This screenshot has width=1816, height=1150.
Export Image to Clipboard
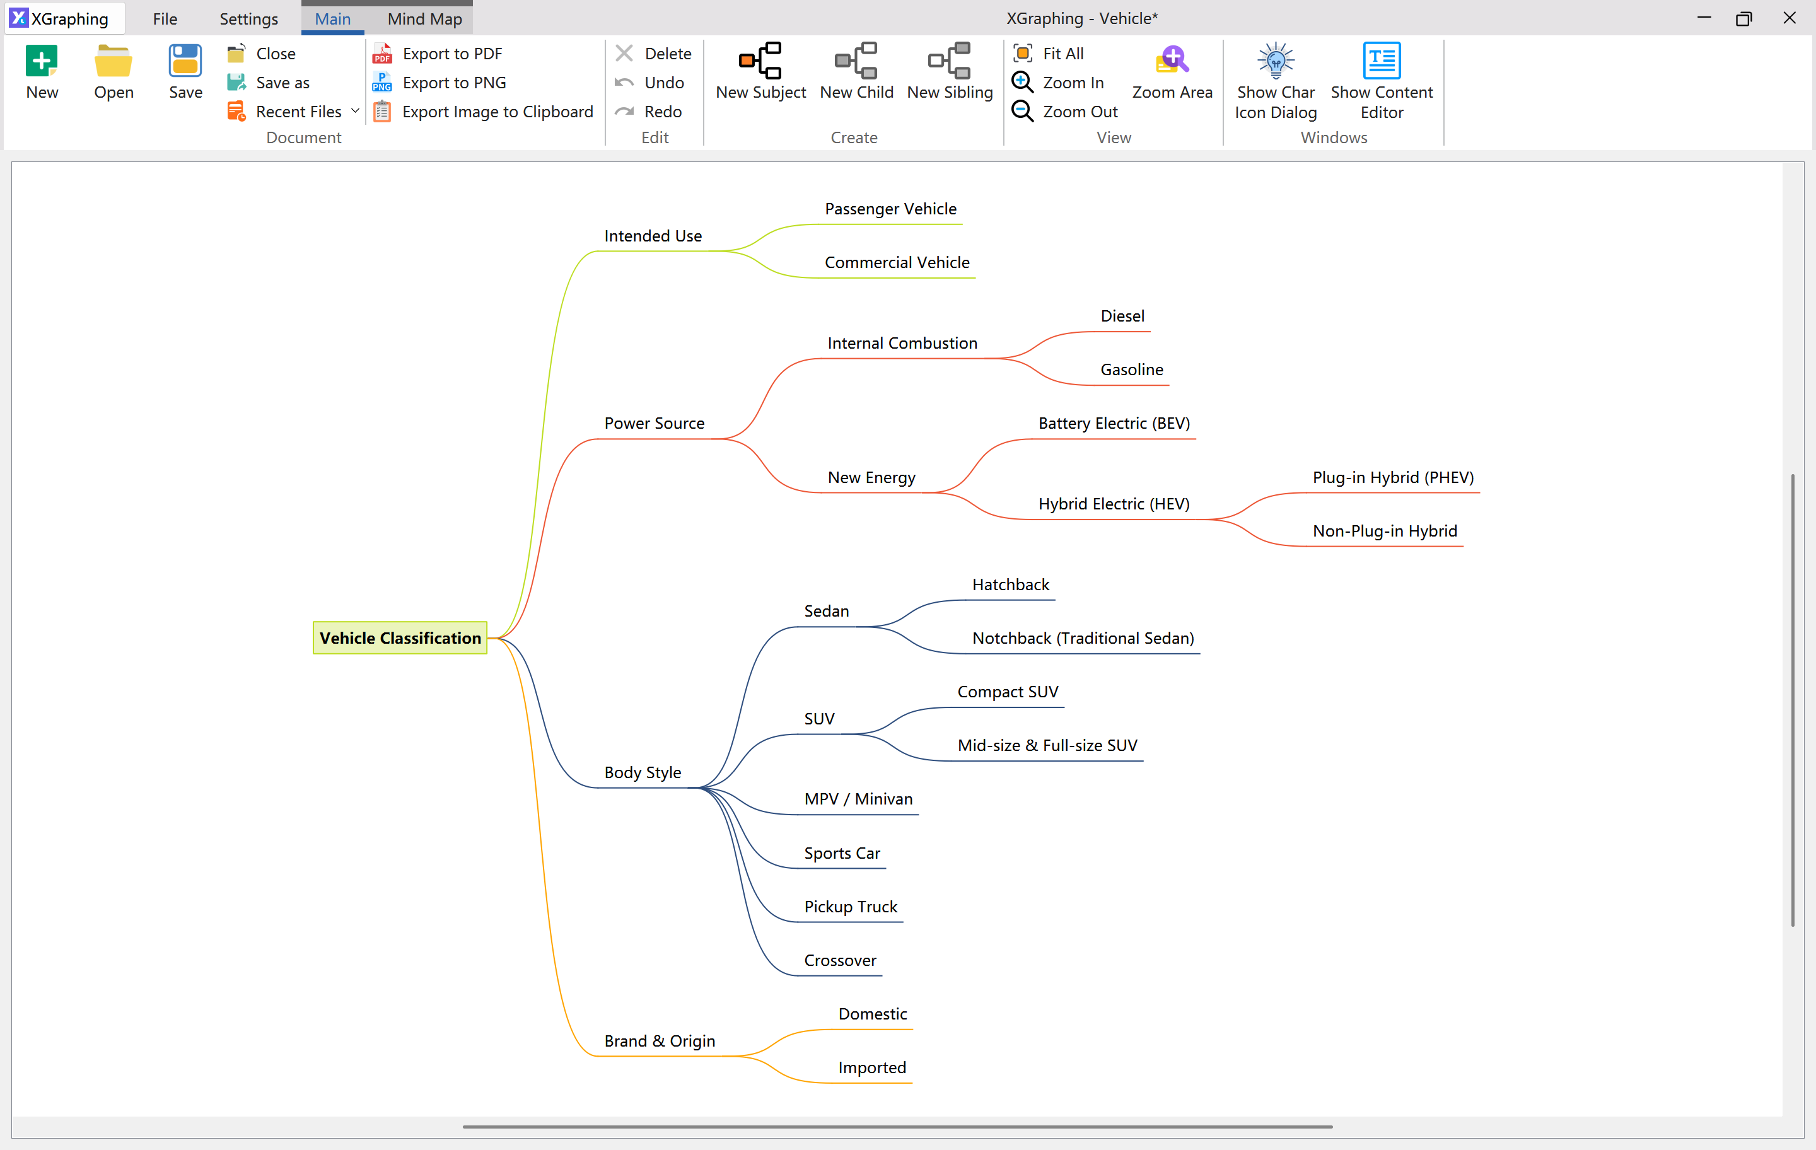point(497,111)
